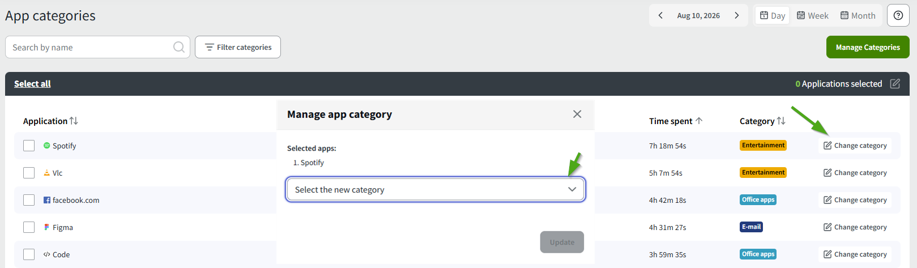Screen dimensions: 917x268
Task: Sort by Application column arrows
Action: point(74,121)
